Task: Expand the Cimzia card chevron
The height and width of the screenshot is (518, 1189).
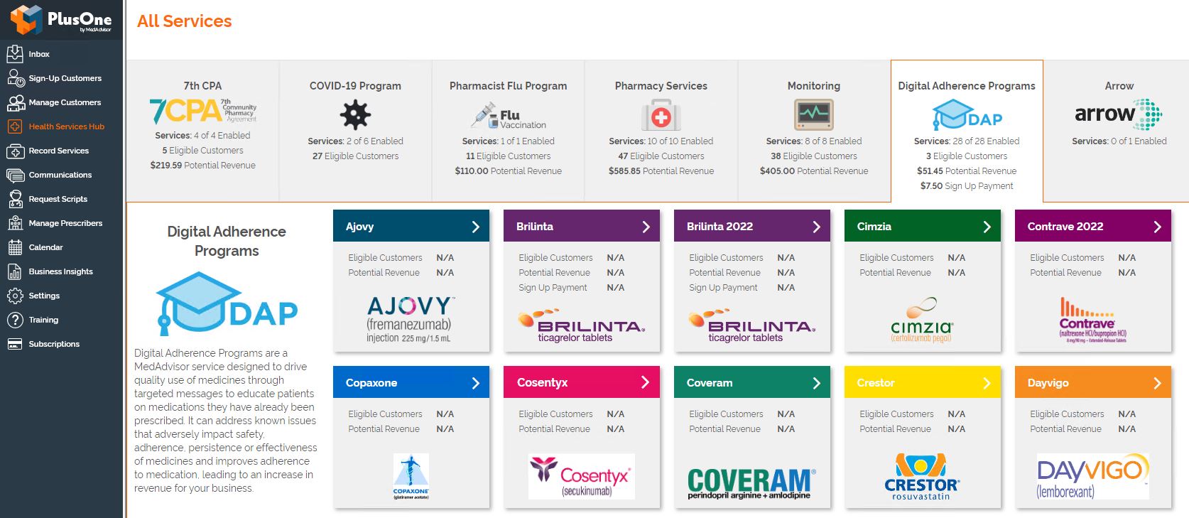Action: [987, 227]
